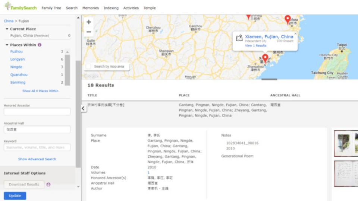
Task: Enable Search by map area checkbox
Action: 88,67
